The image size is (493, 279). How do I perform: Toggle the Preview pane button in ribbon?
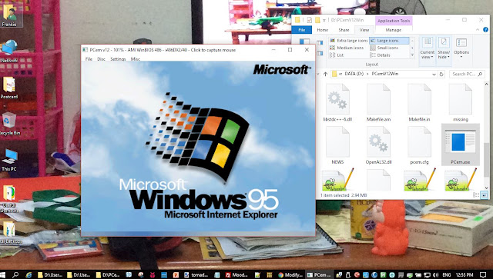[x=320, y=43]
